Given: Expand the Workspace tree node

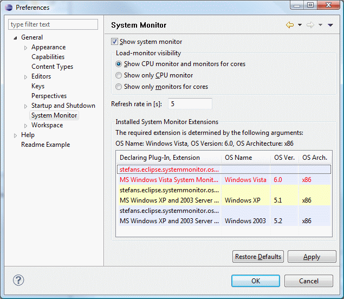Looking at the screenshot, I should pos(25,126).
